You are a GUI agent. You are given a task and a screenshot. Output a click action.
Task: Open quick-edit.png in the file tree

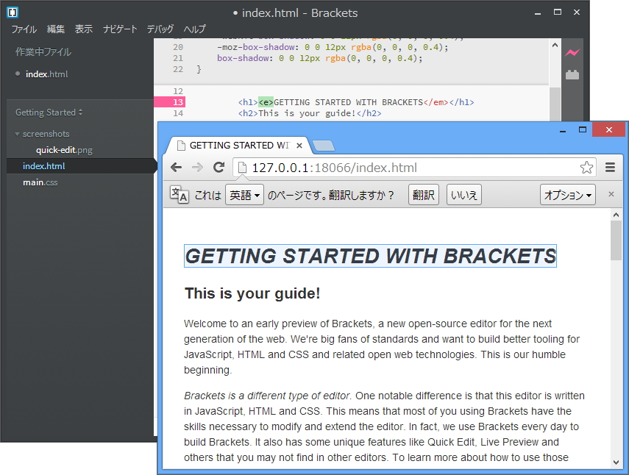pyautogui.click(x=64, y=150)
